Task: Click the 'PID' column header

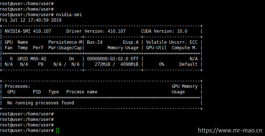Action: (37, 92)
